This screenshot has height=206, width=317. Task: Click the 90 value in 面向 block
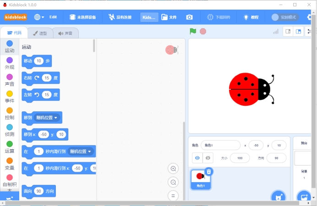coord(39,191)
